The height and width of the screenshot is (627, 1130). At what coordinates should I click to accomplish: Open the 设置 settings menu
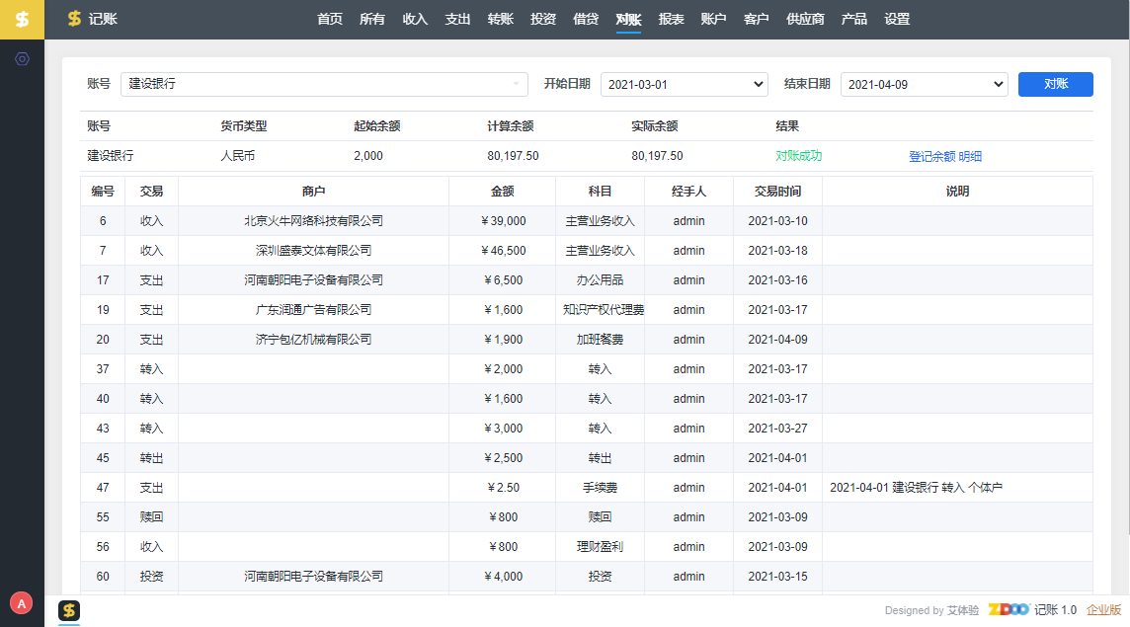pyautogui.click(x=897, y=19)
